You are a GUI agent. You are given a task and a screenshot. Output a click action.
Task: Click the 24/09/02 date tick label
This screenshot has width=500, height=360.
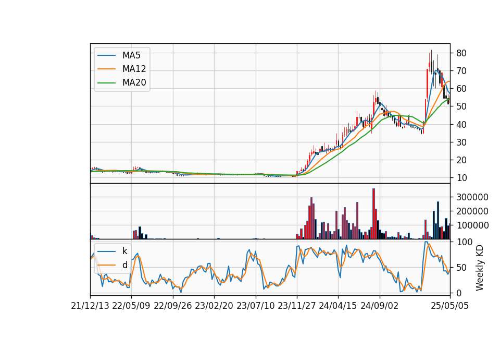point(380,306)
